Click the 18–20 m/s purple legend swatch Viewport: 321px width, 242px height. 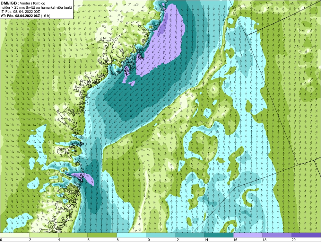[277, 235]
